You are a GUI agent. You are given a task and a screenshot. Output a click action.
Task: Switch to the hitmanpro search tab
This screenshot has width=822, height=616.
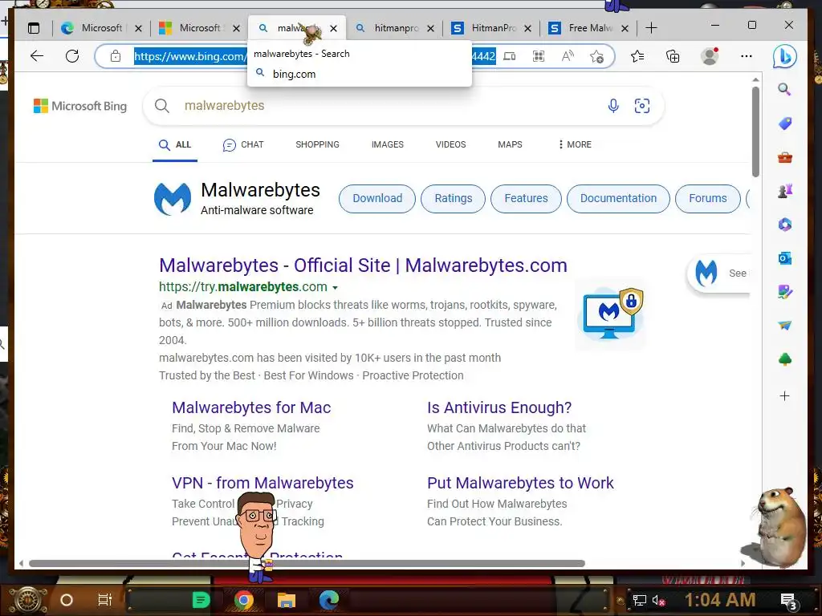click(395, 28)
